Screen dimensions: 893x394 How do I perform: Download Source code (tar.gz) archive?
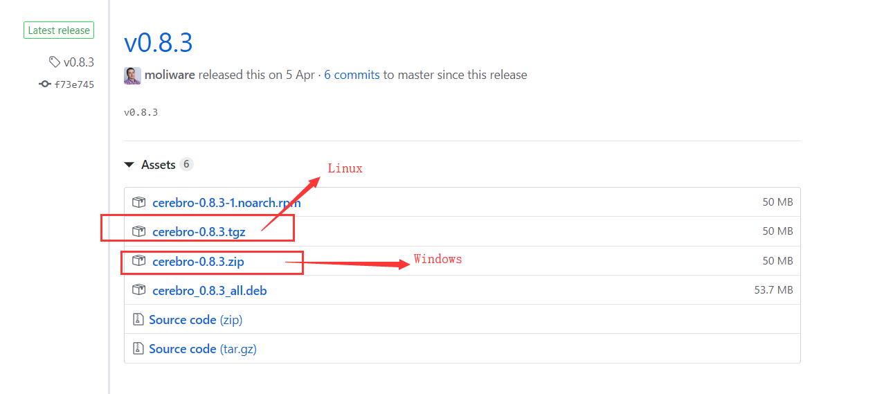coord(203,349)
